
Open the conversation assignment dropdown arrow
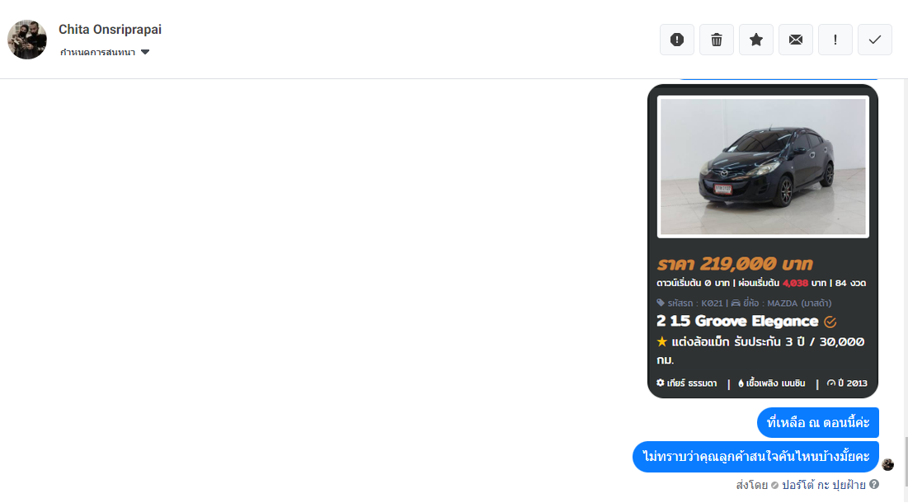[x=145, y=52]
